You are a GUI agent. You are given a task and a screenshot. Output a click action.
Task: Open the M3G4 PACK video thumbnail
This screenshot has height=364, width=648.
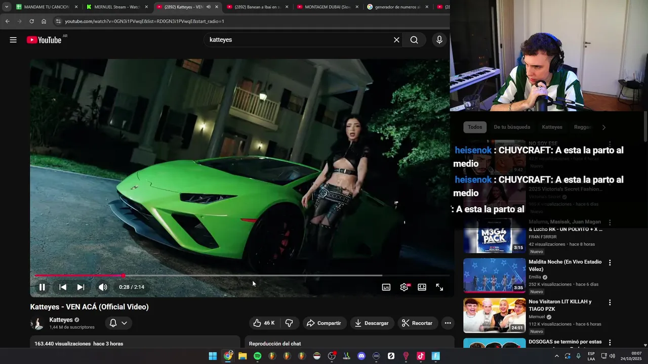[495, 236]
